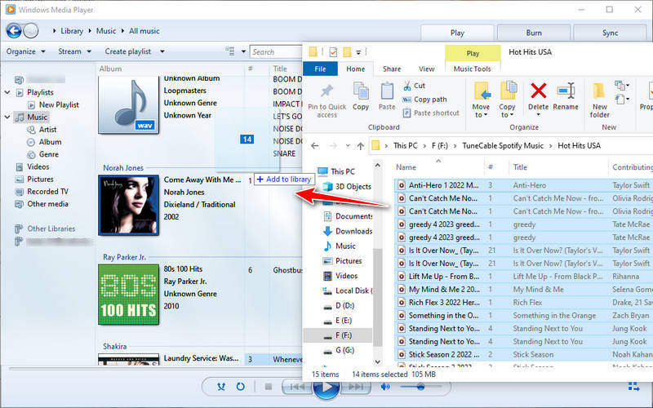Viewport: 653px width, 408px height.
Task: Toggle repeat in the player controls
Action: point(240,387)
